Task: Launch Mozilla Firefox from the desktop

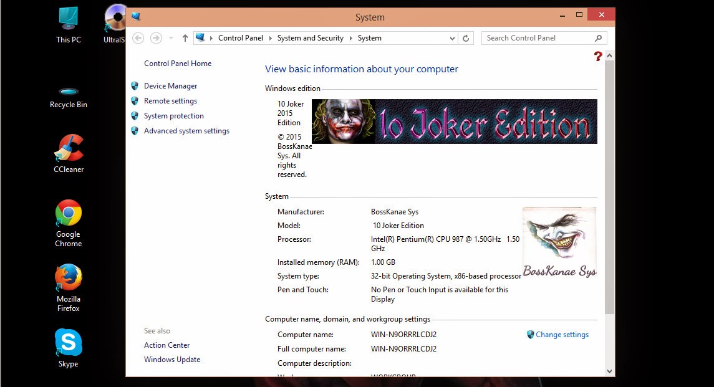Action: tap(69, 288)
